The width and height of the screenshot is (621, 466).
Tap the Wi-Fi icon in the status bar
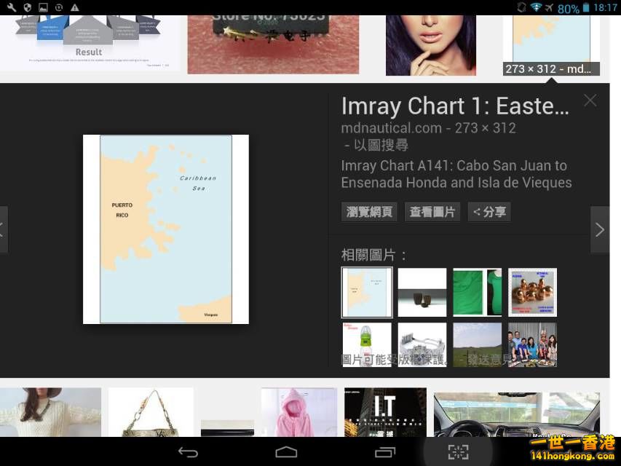click(536, 7)
